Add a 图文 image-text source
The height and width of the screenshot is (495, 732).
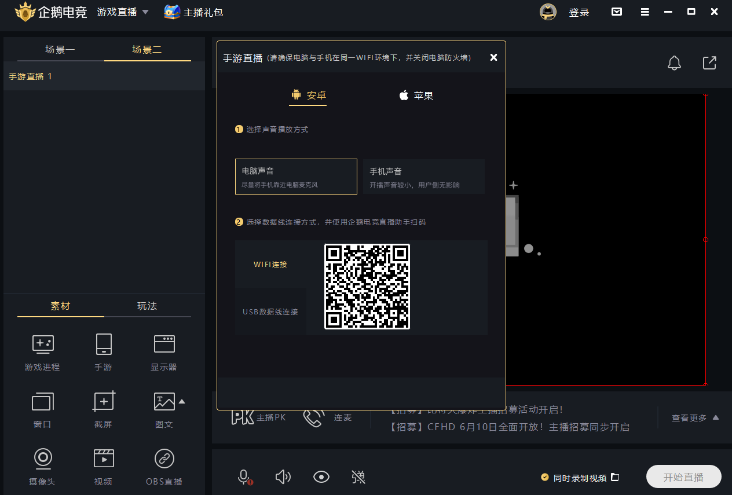(x=164, y=410)
